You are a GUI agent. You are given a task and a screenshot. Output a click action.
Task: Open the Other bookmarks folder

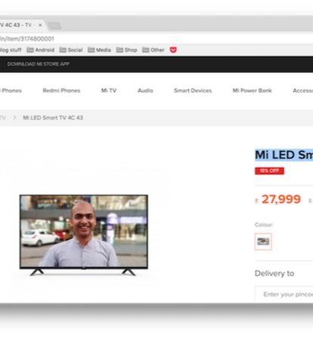(153, 50)
